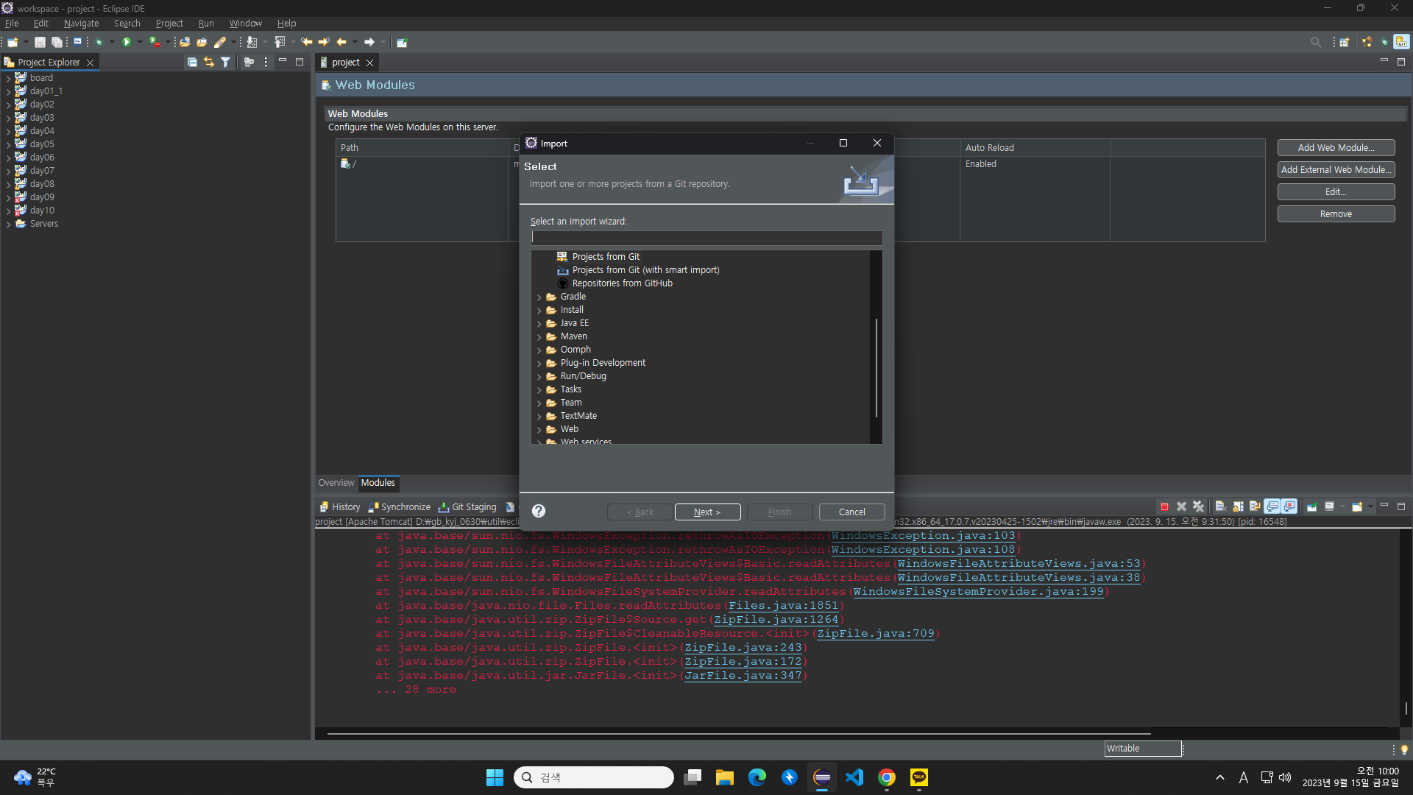Click the Open Task folder icon

click(202, 42)
